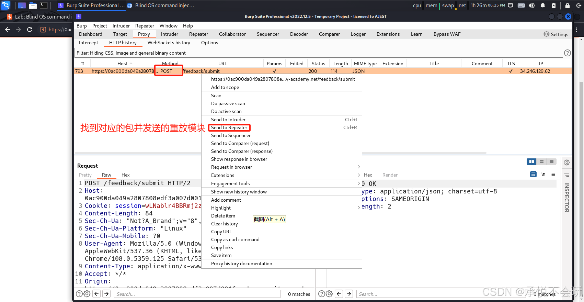This screenshot has width=584, height=302.
Task: Switch to Intruder tool tab
Action: pos(170,34)
